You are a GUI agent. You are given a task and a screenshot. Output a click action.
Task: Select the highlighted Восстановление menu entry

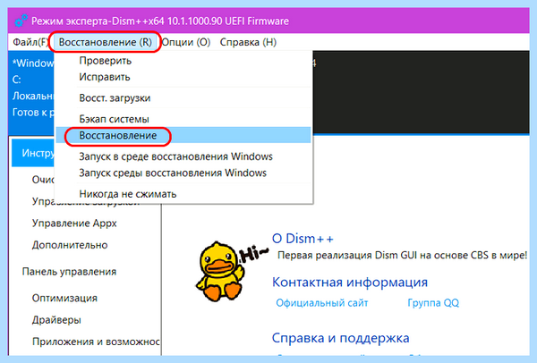[183, 136]
